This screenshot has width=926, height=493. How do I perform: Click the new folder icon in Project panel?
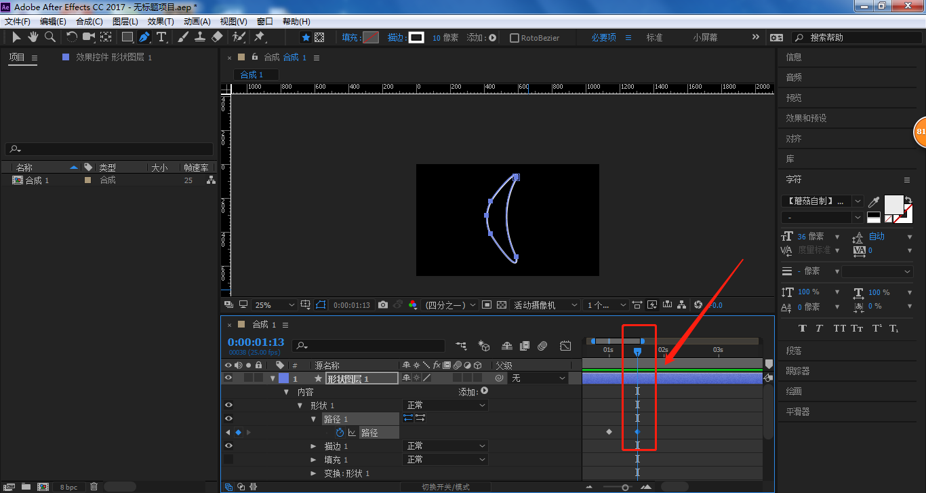click(x=25, y=486)
